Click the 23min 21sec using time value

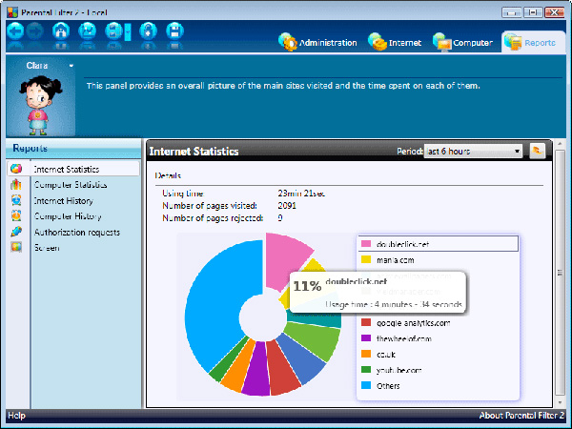(x=301, y=194)
